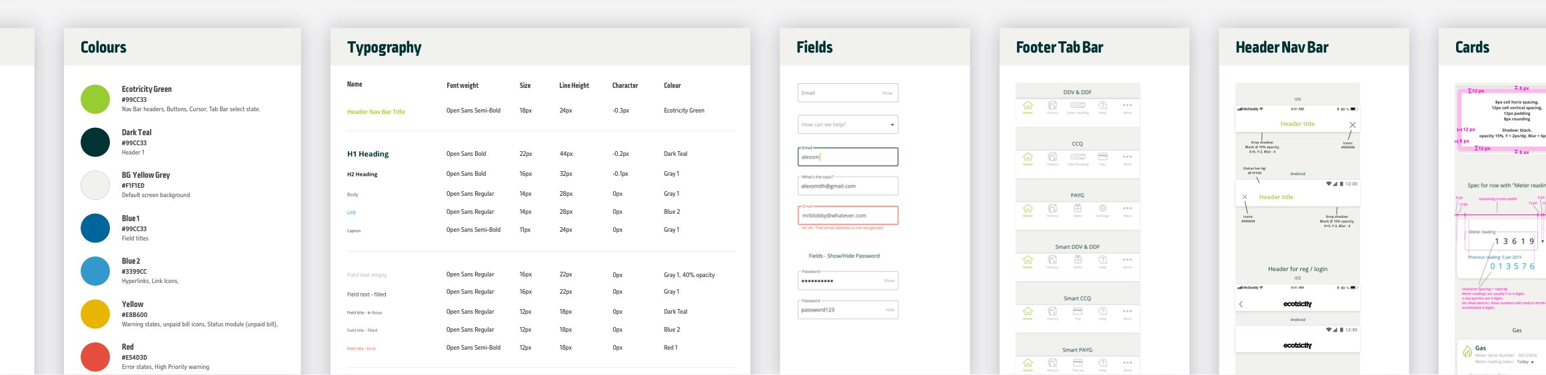Click Enter reading icon in DDV & DDF bar
Screen dimensions: 1546x375
1078,106
